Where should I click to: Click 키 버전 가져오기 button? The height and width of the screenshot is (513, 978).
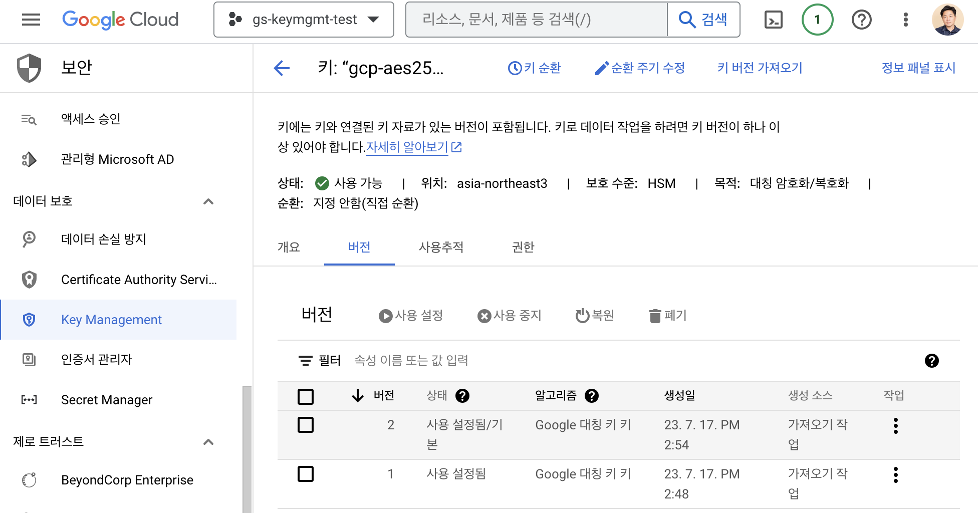click(x=760, y=68)
